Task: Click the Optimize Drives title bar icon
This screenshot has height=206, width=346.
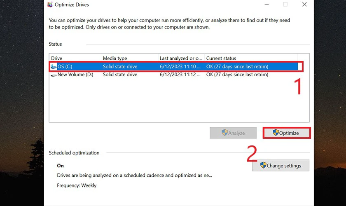Action: point(50,5)
